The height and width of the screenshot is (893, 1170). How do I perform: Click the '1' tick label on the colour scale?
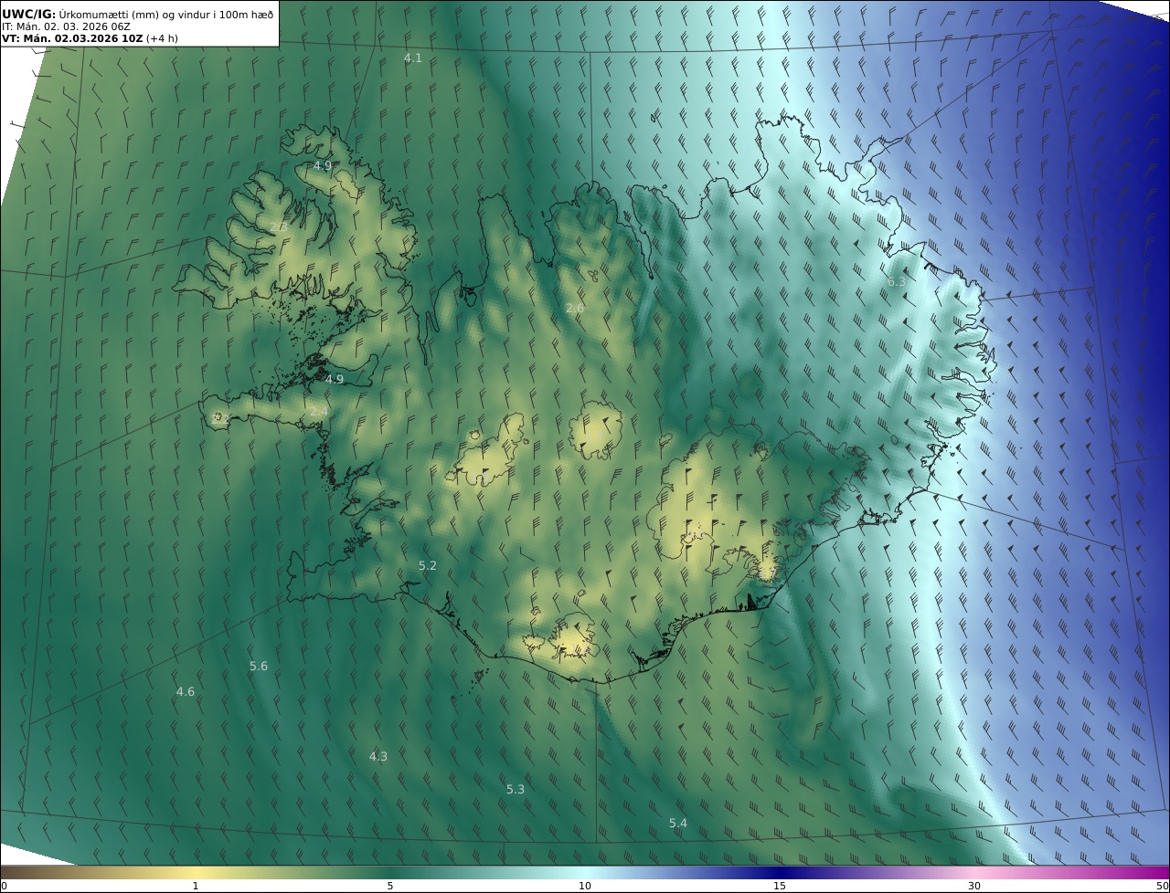pyautogui.click(x=196, y=886)
